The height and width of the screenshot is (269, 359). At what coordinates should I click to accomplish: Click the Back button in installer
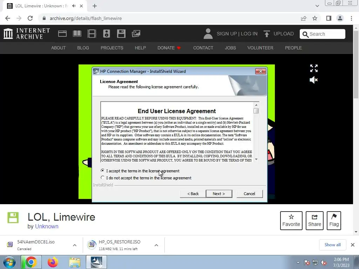[193, 194]
